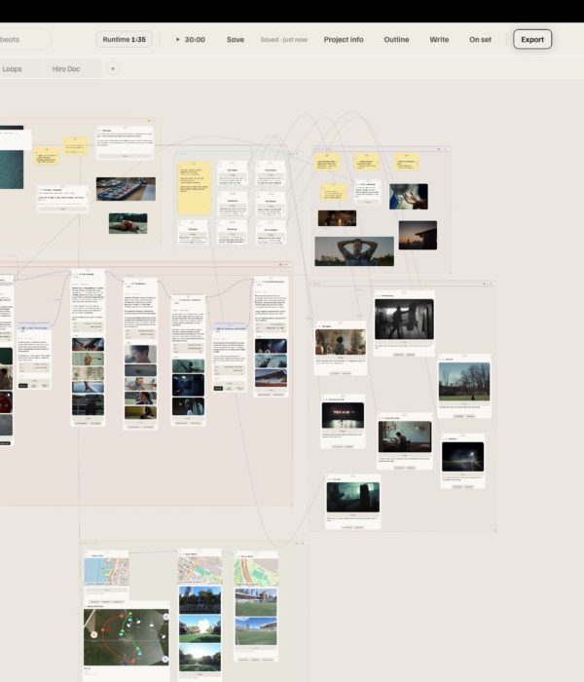
Task: Open the bare trees field image
Action: (x=464, y=382)
